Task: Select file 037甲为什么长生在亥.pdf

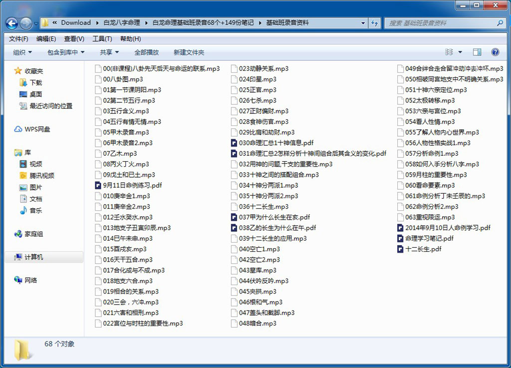Action: tap(270, 217)
